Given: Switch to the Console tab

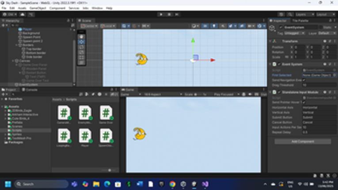Looking at the screenshot, I should tap(30, 90).
